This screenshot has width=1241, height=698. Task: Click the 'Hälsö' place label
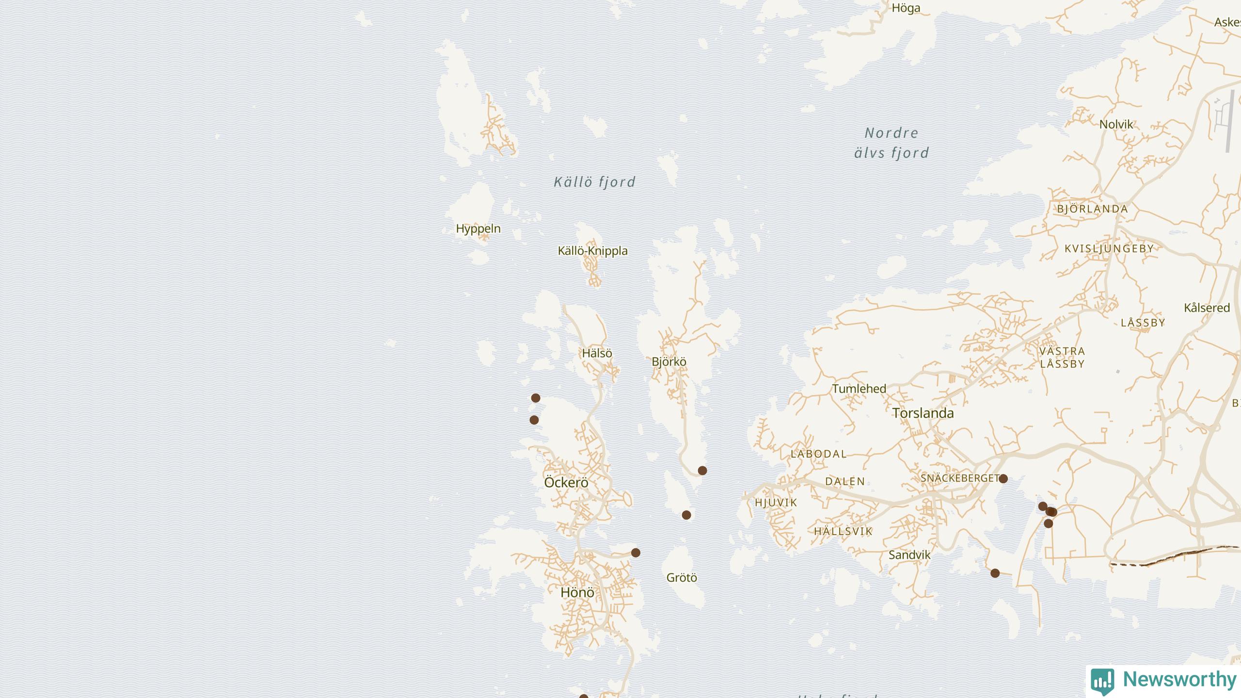(x=597, y=353)
